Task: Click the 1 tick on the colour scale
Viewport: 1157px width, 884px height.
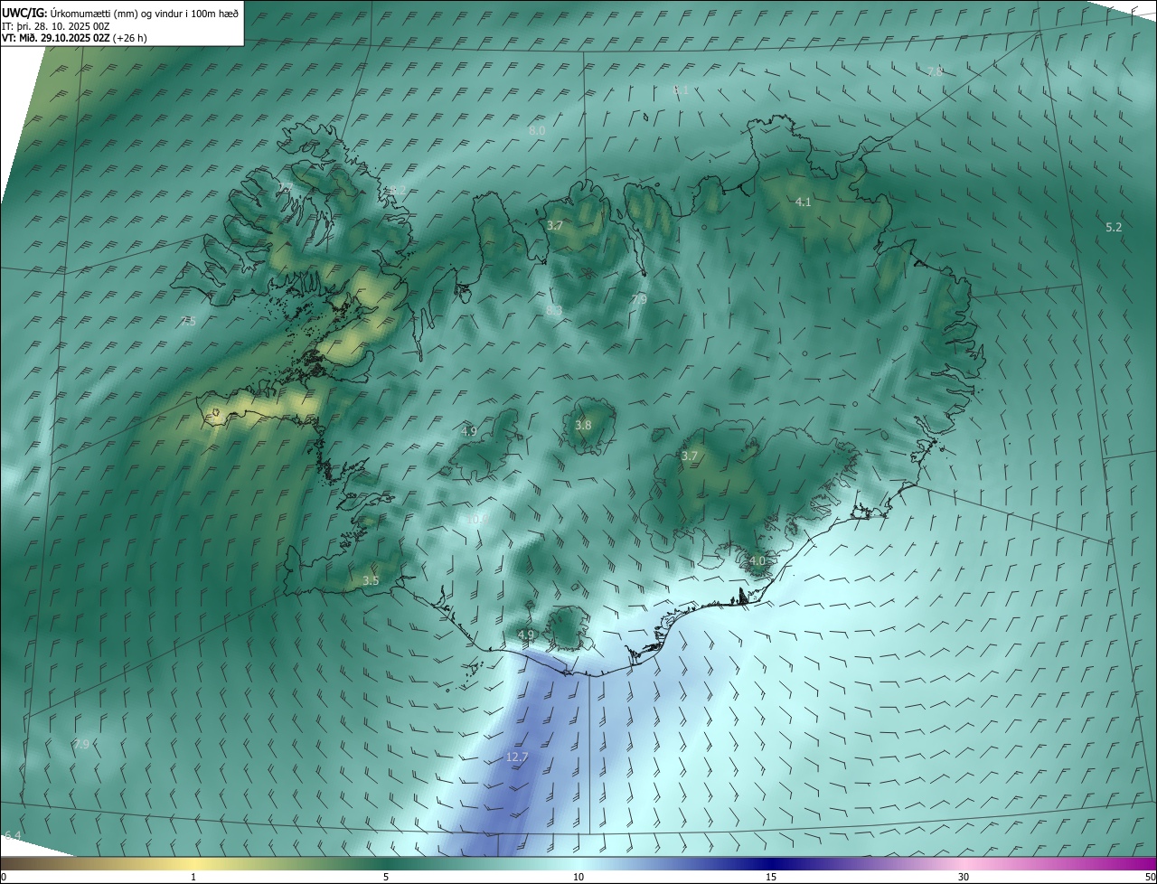Action: point(193,877)
